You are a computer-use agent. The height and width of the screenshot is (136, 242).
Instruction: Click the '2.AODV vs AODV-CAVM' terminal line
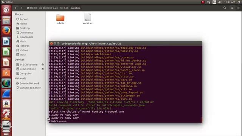click(x=64, y=118)
